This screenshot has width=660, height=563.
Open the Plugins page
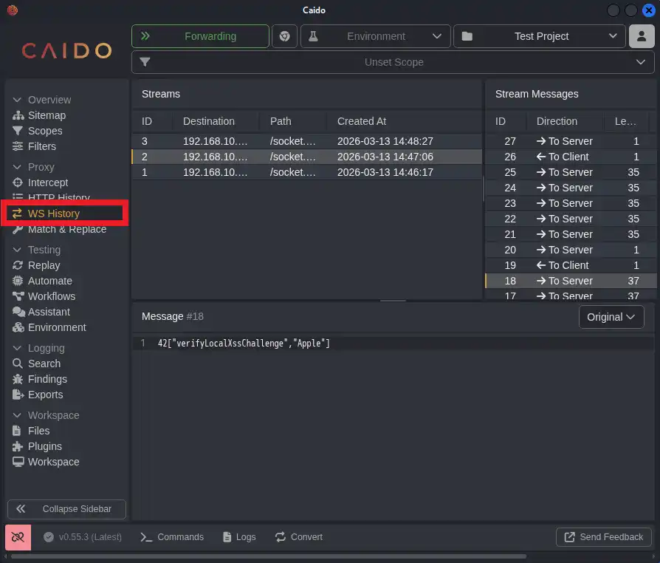coord(44,446)
